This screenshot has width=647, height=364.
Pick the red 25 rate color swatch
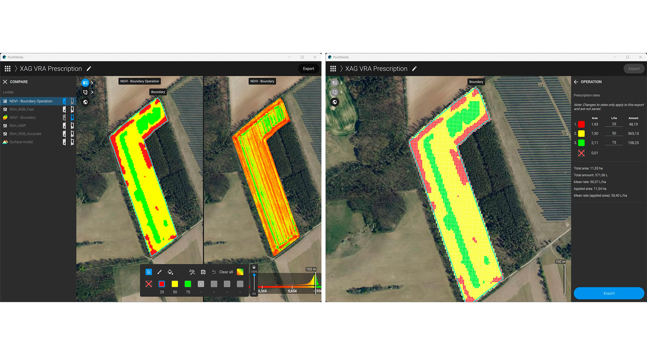pyautogui.click(x=162, y=284)
